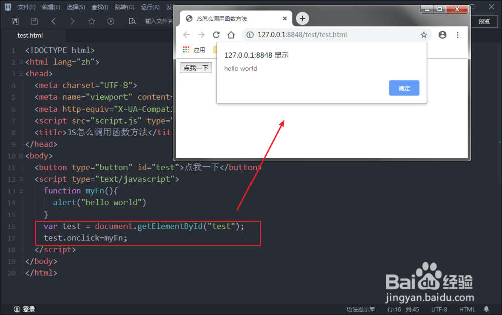Click the test.onclick=myFn; code line
Viewport: 502px width, 315px height.
tap(85, 238)
